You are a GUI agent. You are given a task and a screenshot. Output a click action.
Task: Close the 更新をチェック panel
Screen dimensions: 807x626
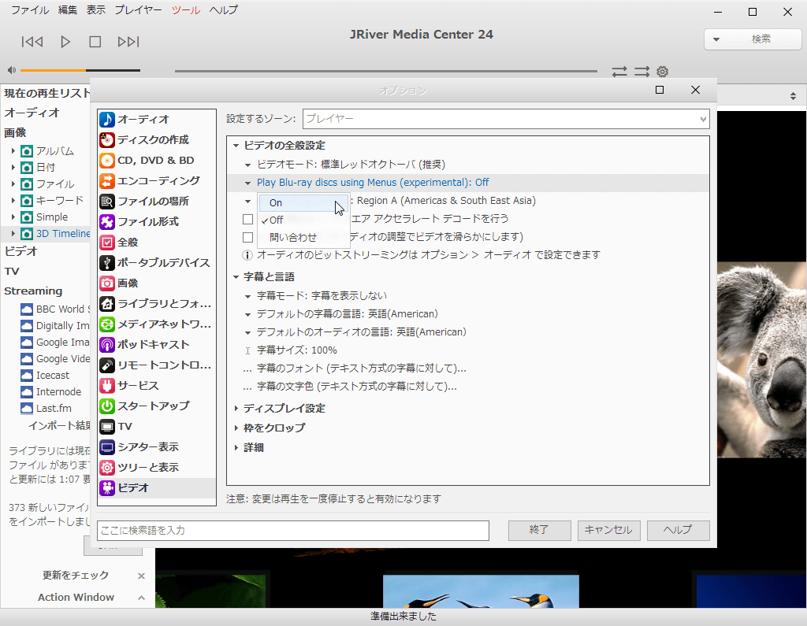[141, 576]
